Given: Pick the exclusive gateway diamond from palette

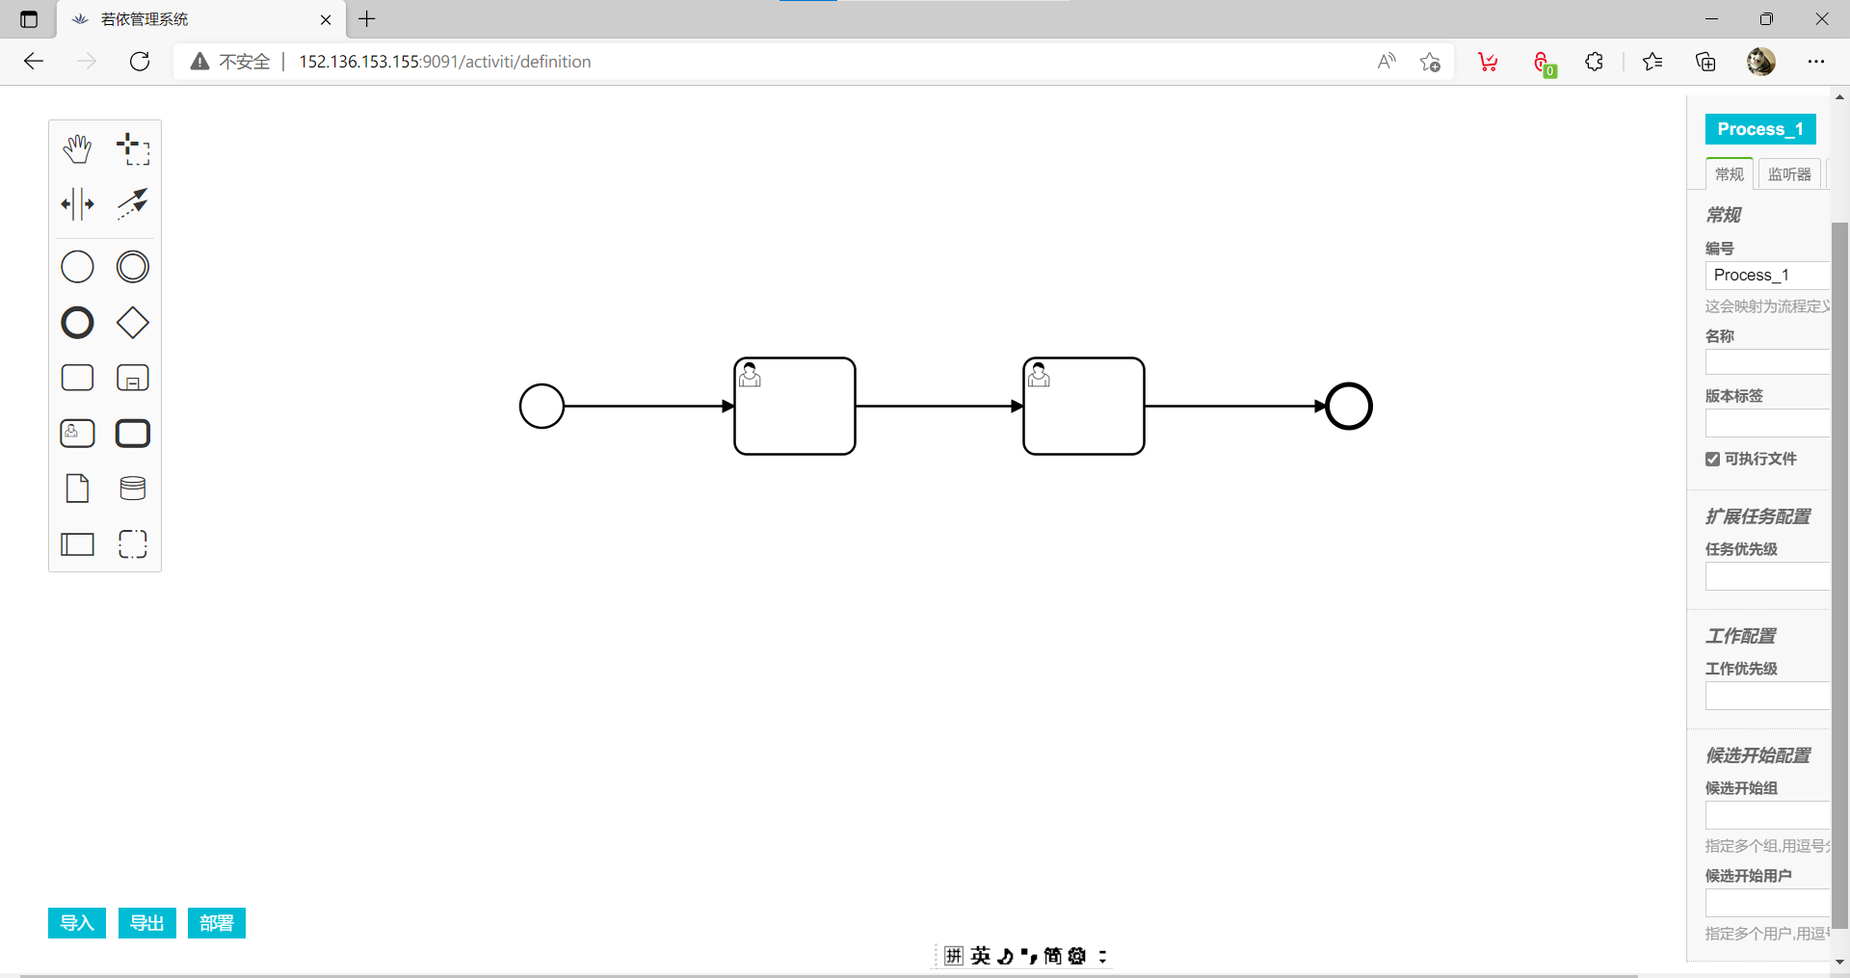Looking at the screenshot, I should coord(133,323).
